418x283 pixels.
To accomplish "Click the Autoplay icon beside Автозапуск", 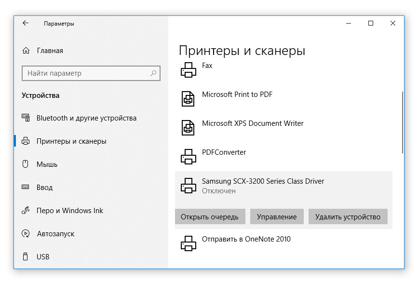I will point(26,233).
